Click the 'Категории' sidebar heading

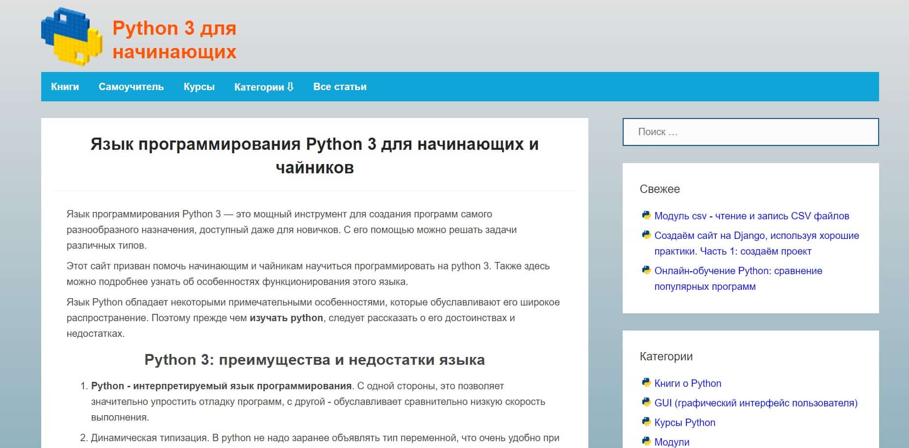point(666,356)
